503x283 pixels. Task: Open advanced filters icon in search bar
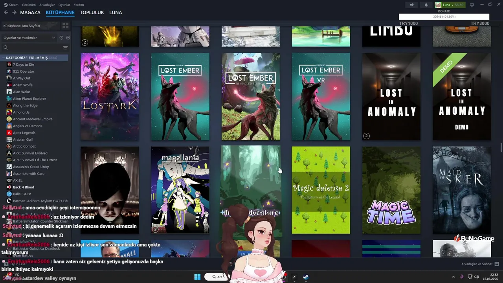(x=65, y=48)
